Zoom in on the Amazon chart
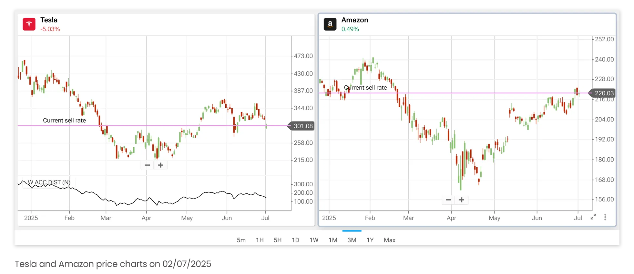This screenshot has width=634, height=274. [x=462, y=200]
